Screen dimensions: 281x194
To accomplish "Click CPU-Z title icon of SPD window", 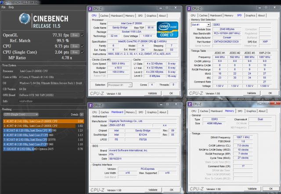I will click(189, 8).
